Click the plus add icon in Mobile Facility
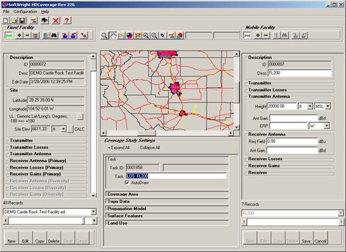This screenshot has width=346, height=252. point(258,35)
